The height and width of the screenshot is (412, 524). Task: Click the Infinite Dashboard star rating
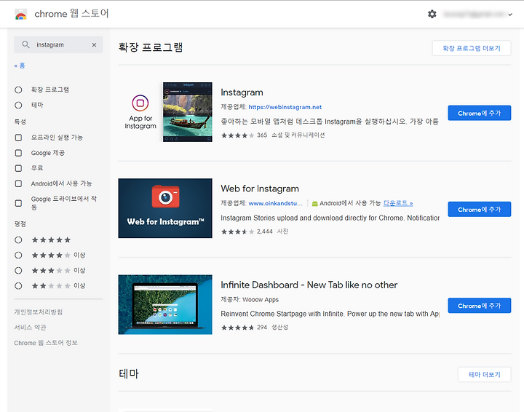237,328
